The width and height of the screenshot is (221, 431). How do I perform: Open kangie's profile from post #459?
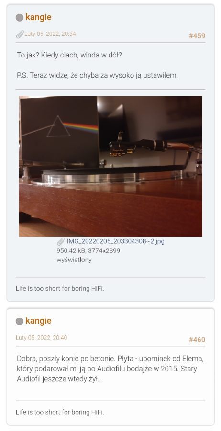tap(38, 17)
